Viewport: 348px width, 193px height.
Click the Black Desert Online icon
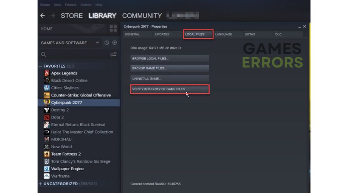[47, 80]
